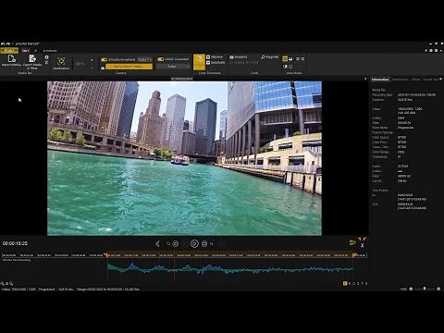The height and width of the screenshot is (333, 444).
Task: Select the third View Mode icon in top row
Action: 298,58
